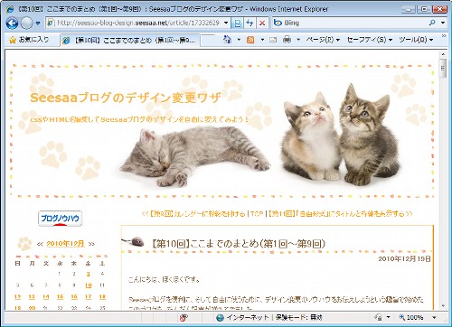Screen dimensions: 452x327
Task: Expand the command bar overflow chevron
Action: pyautogui.click(x=444, y=36)
